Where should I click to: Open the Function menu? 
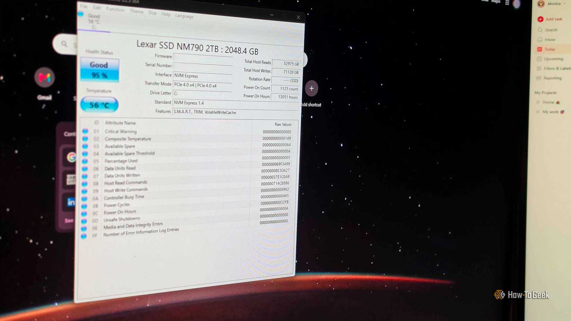[x=115, y=9]
